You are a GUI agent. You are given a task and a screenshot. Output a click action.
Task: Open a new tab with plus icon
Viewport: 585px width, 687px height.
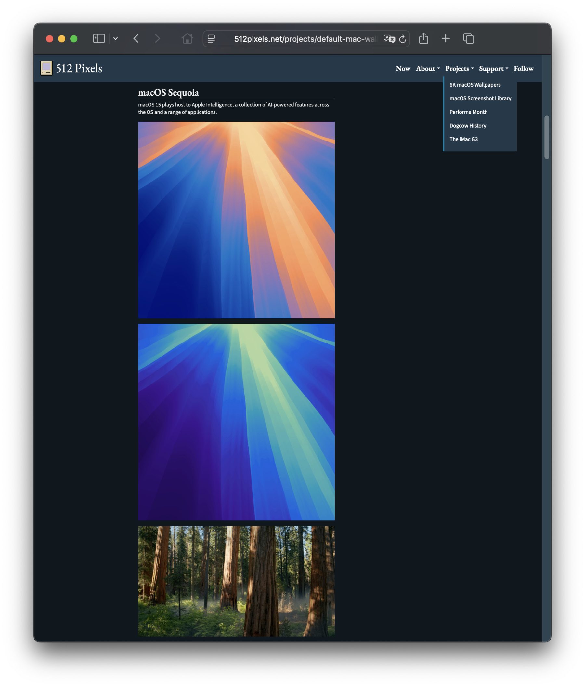coord(446,38)
